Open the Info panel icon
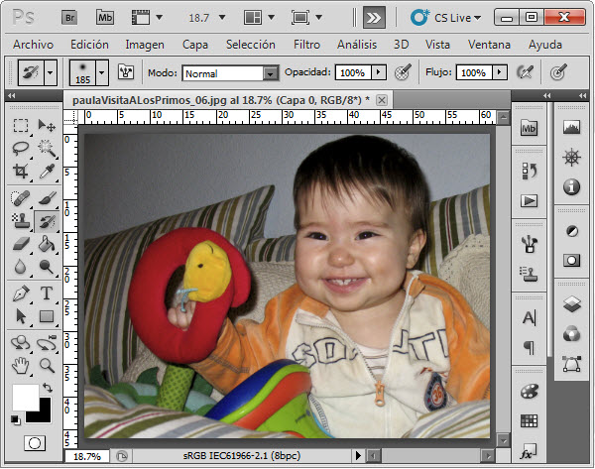Viewport: 595px width, 469px height. [572, 186]
